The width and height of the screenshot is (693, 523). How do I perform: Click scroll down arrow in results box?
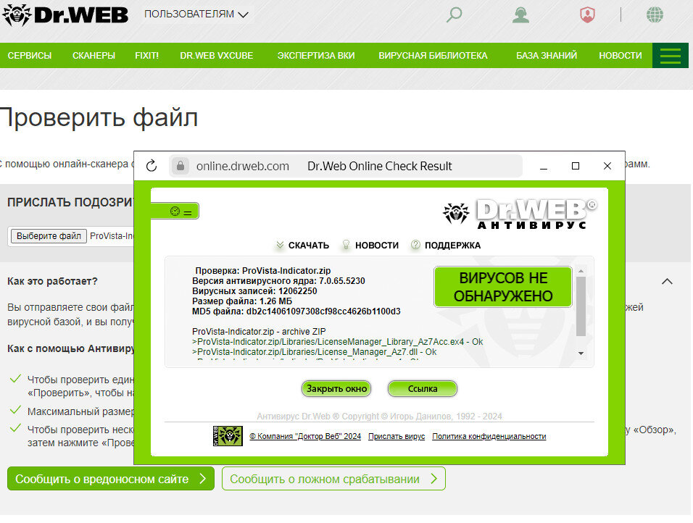[581, 353]
